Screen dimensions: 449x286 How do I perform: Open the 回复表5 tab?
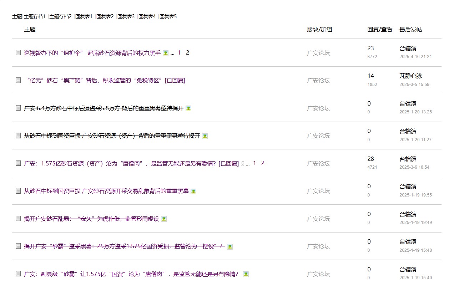pyautogui.click(x=168, y=16)
